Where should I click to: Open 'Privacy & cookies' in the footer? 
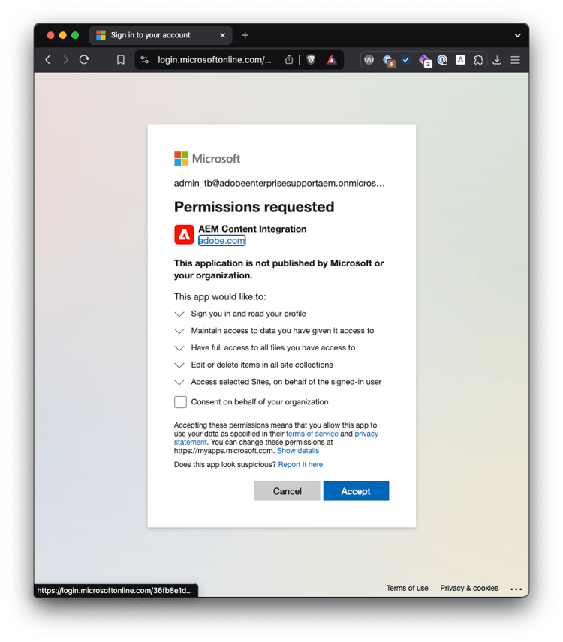[x=469, y=588]
